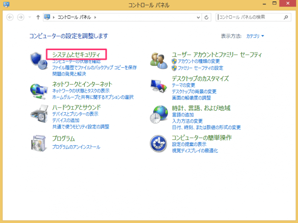Image resolution: width=298 pixels, height=223 pixels.
Task: Click the Hardware and Sound printer icon
Action: click(x=39, y=115)
